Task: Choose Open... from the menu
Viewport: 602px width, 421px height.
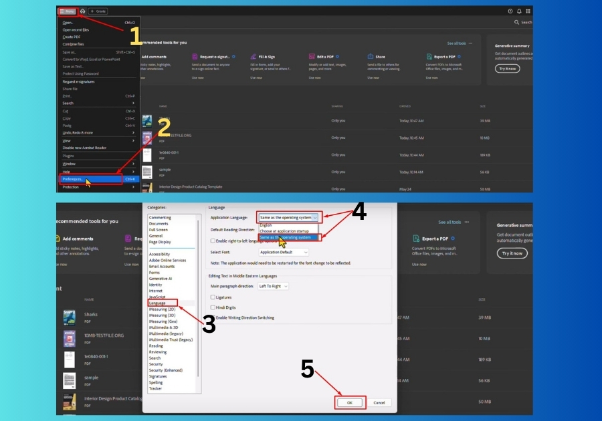Action: coord(99,23)
